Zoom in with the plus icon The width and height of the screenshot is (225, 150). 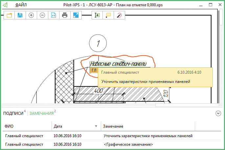point(31,15)
